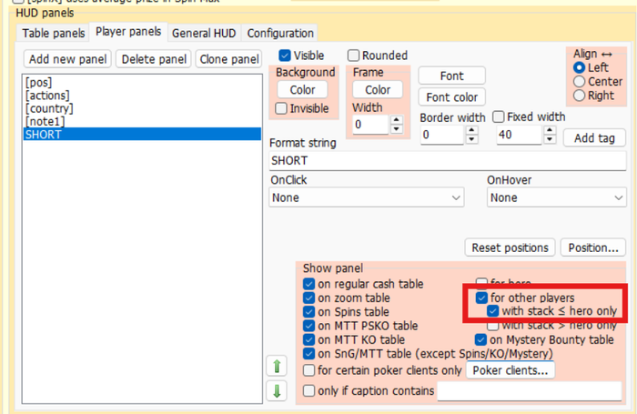637x414 pixels.
Task: Decrease Border width with down stepper arrow
Action: coord(471,140)
